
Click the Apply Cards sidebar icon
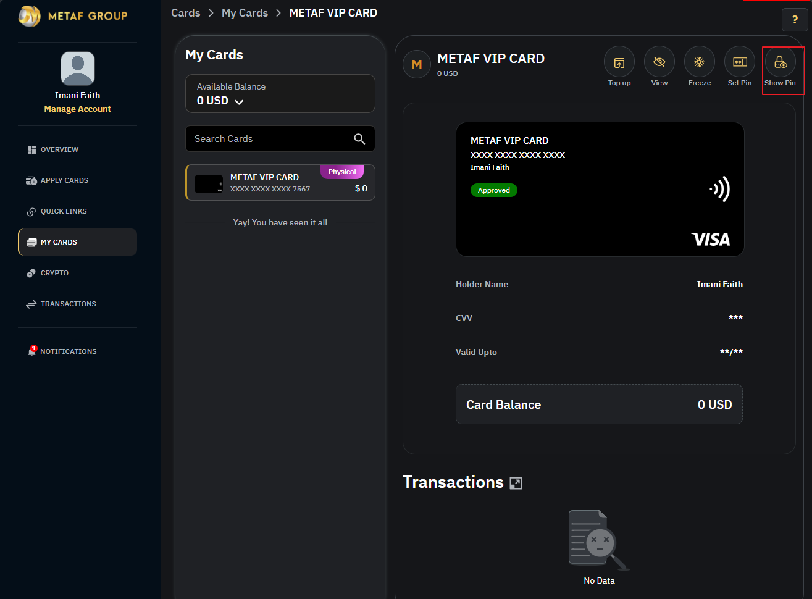click(x=31, y=180)
